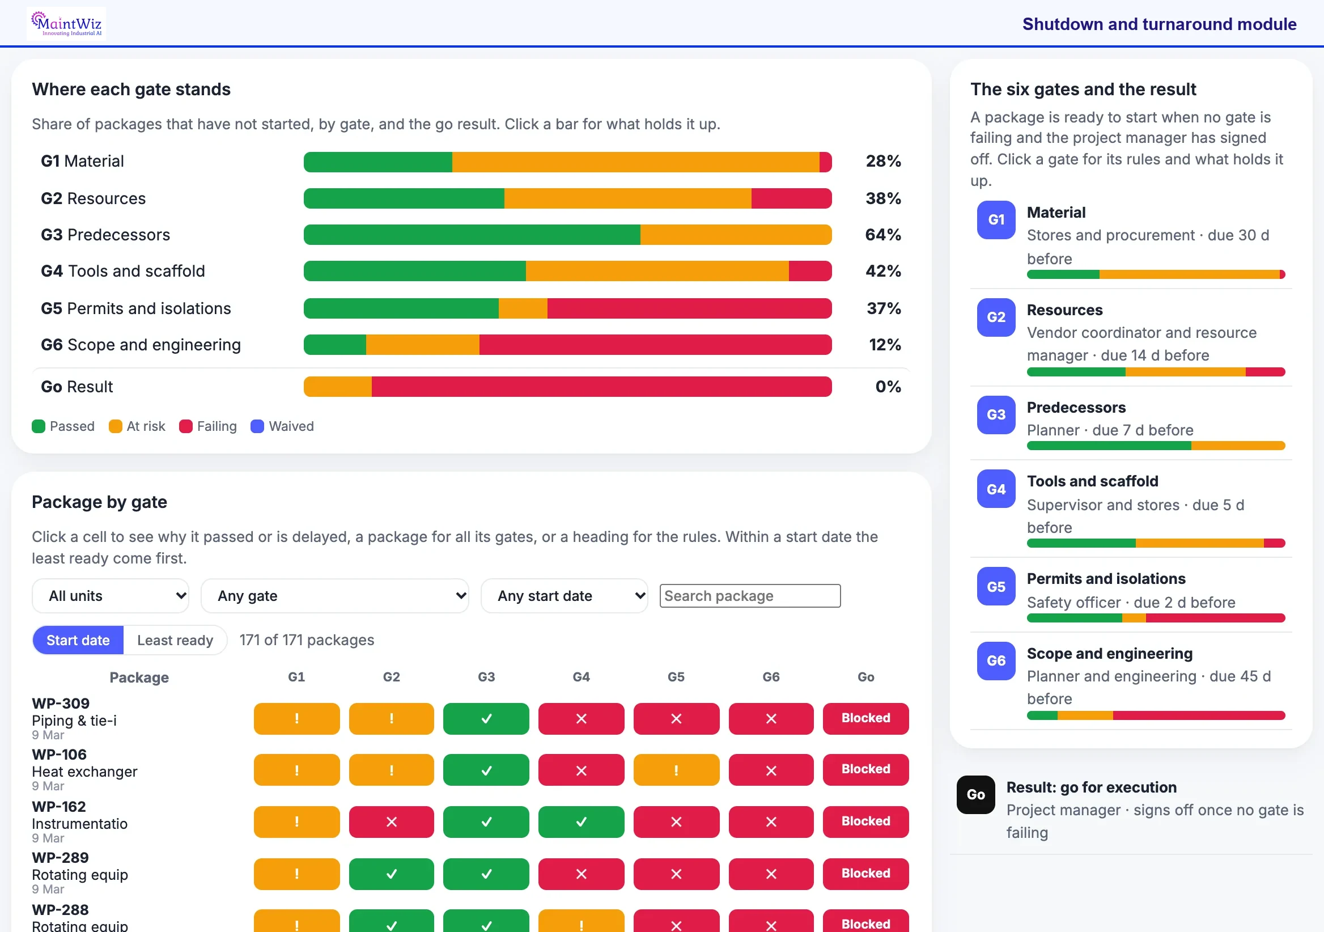Click the G6 Scope and engineering bar
The width and height of the screenshot is (1324, 932).
pyautogui.click(x=567, y=345)
